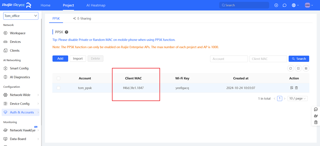Viewport: 320px width, 146px height.
Task: Click the E-Sharing share icon
Action: point(74,19)
